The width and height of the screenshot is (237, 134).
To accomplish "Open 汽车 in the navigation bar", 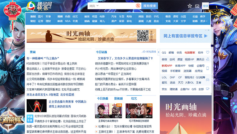I will click(x=114, y=17).
